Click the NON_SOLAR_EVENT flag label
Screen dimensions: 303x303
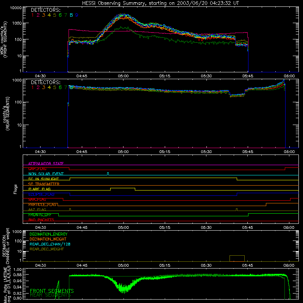click(46, 174)
